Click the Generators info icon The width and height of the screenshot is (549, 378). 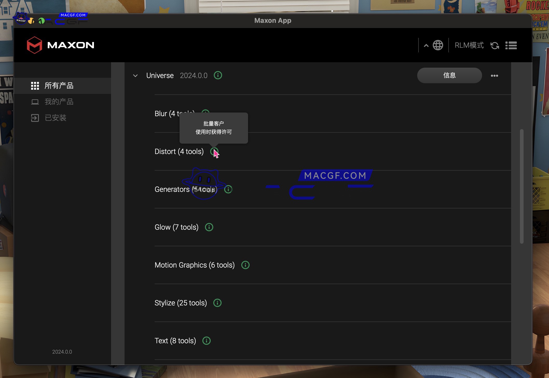(228, 189)
